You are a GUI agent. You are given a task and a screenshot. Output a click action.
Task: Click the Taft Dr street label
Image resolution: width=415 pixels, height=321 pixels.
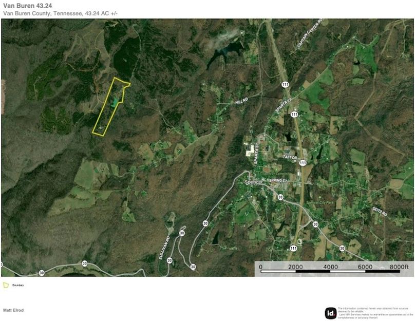(288, 158)
